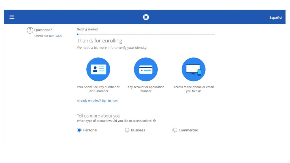Image resolution: width=290 pixels, height=163 pixels.
Task: Click the monitor and phone device icon
Action: (193, 69)
